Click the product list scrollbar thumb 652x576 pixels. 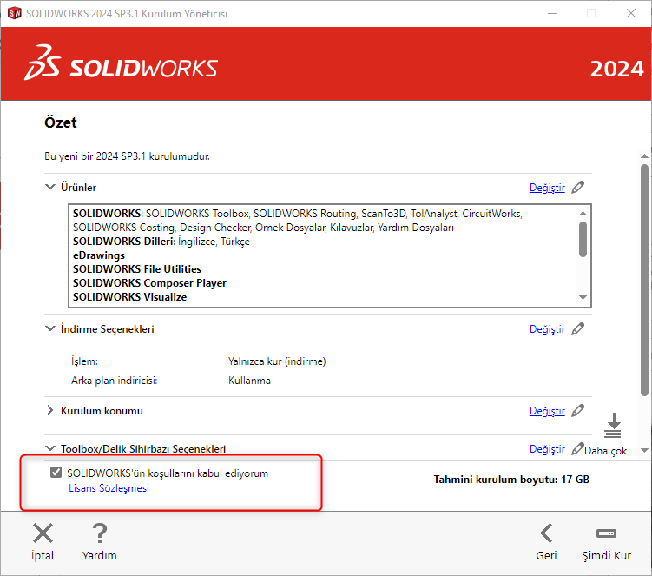[x=583, y=239]
